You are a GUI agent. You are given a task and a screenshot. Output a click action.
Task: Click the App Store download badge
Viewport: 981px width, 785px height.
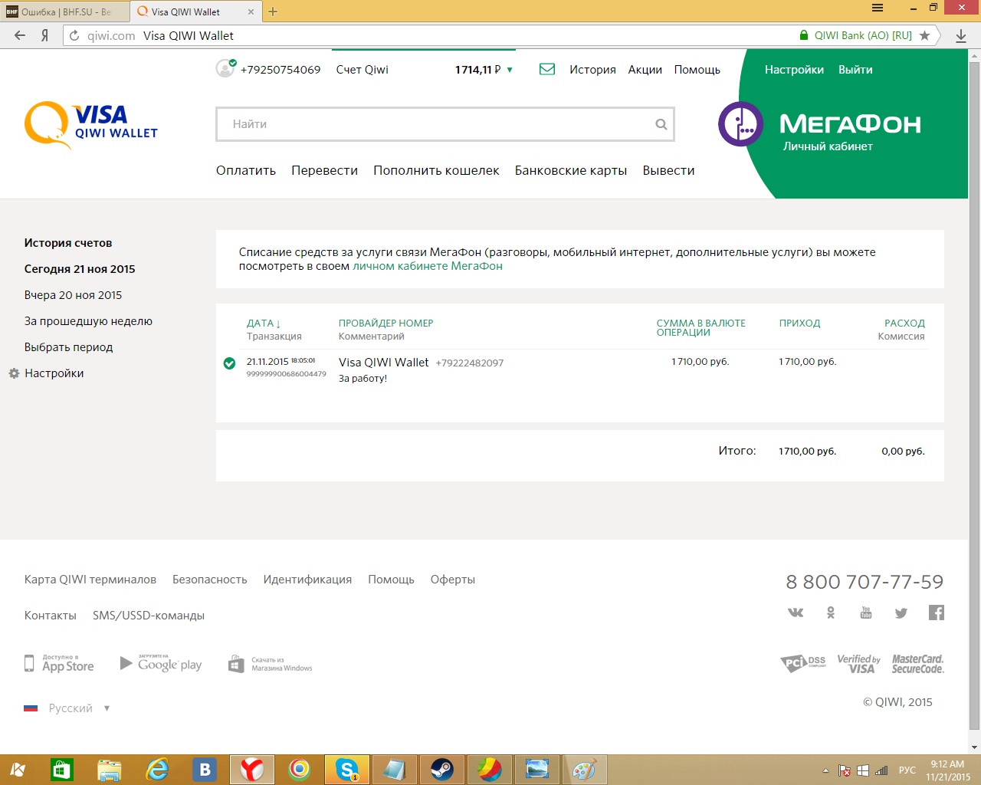point(59,664)
